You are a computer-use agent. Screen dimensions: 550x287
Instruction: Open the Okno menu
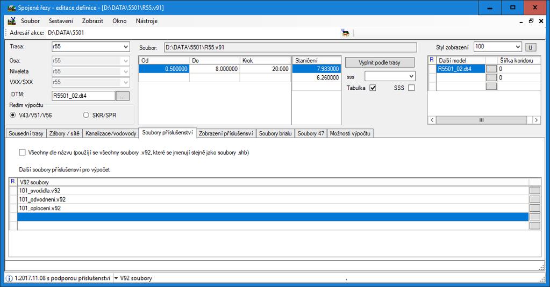pyautogui.click(x=119, y=21)
